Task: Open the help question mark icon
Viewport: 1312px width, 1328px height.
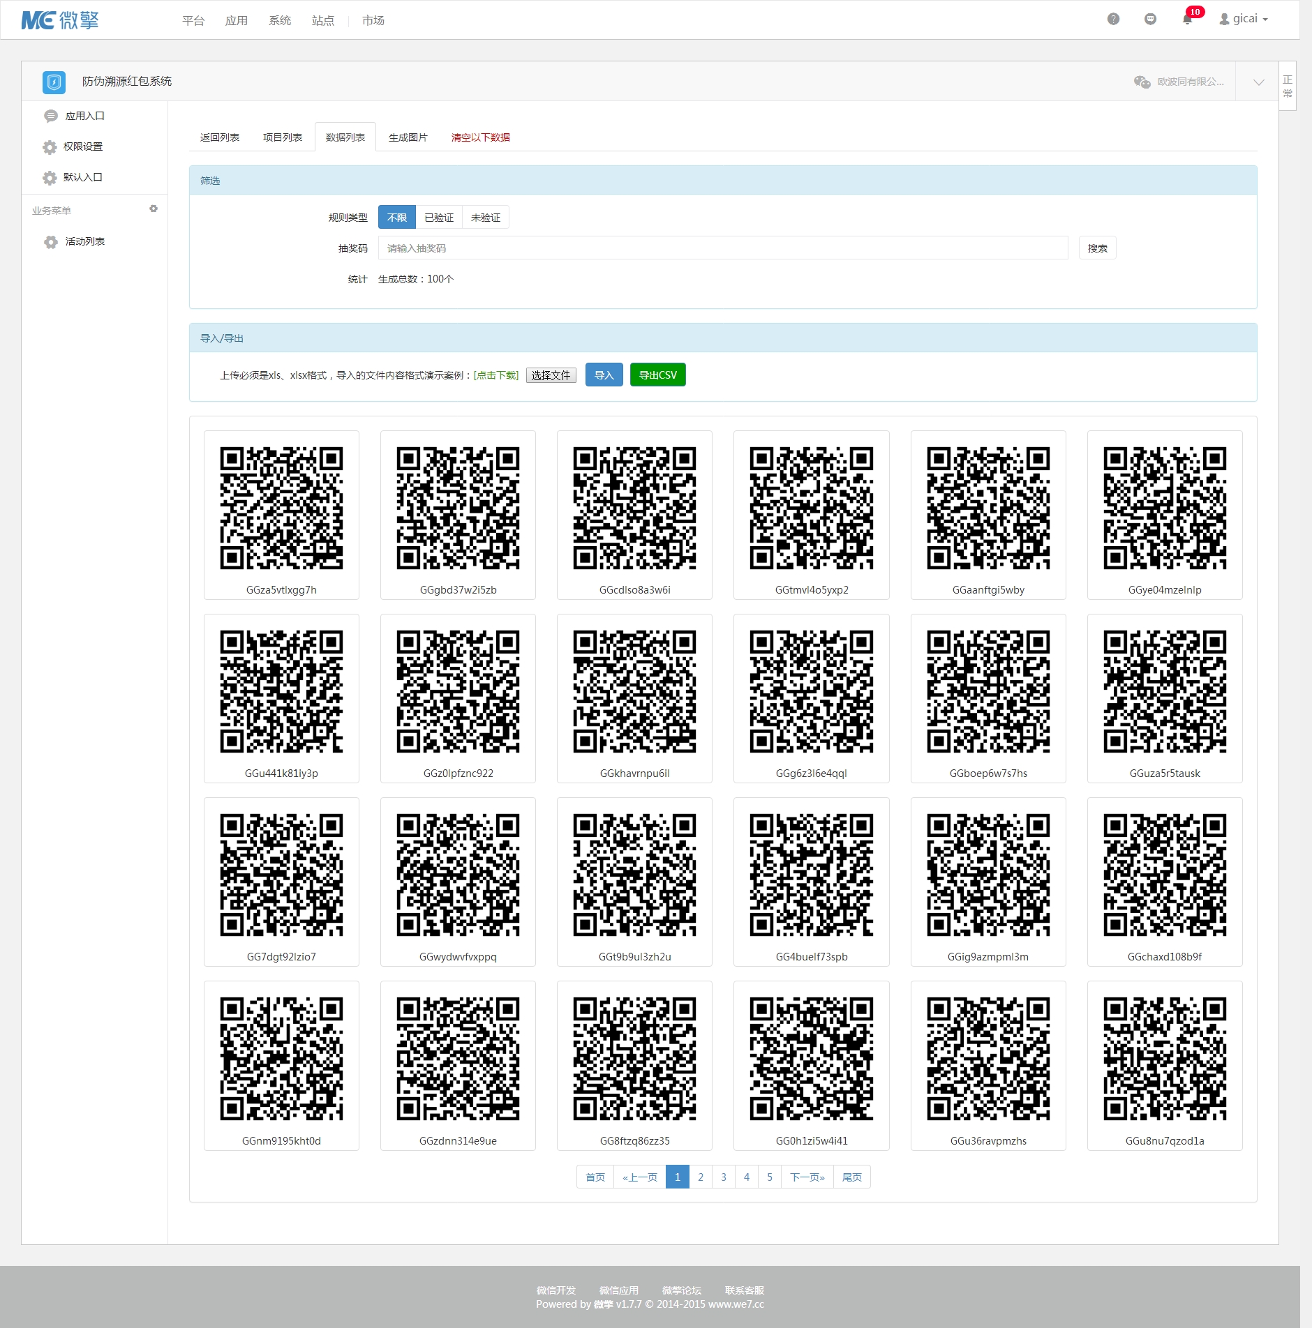Action: (1113, 19)
